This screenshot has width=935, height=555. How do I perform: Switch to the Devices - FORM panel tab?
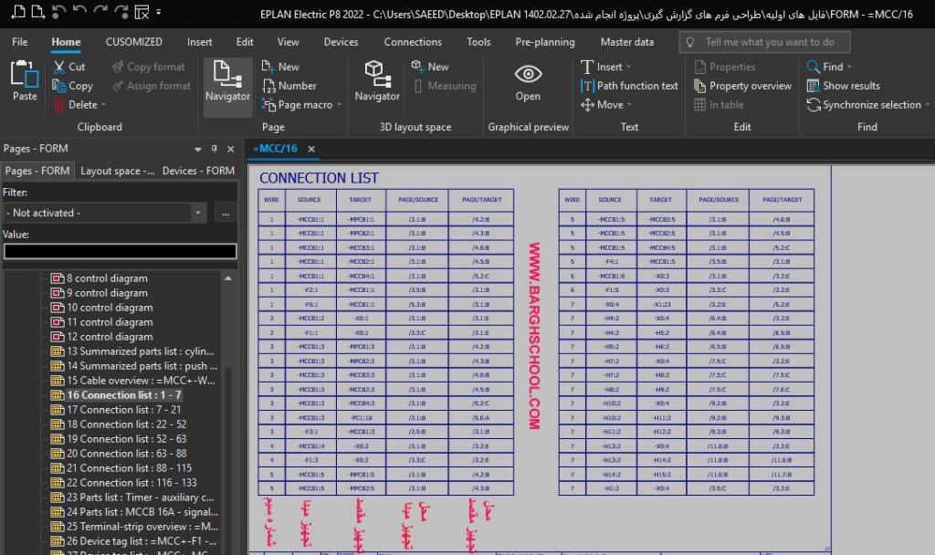click(198, 171)
